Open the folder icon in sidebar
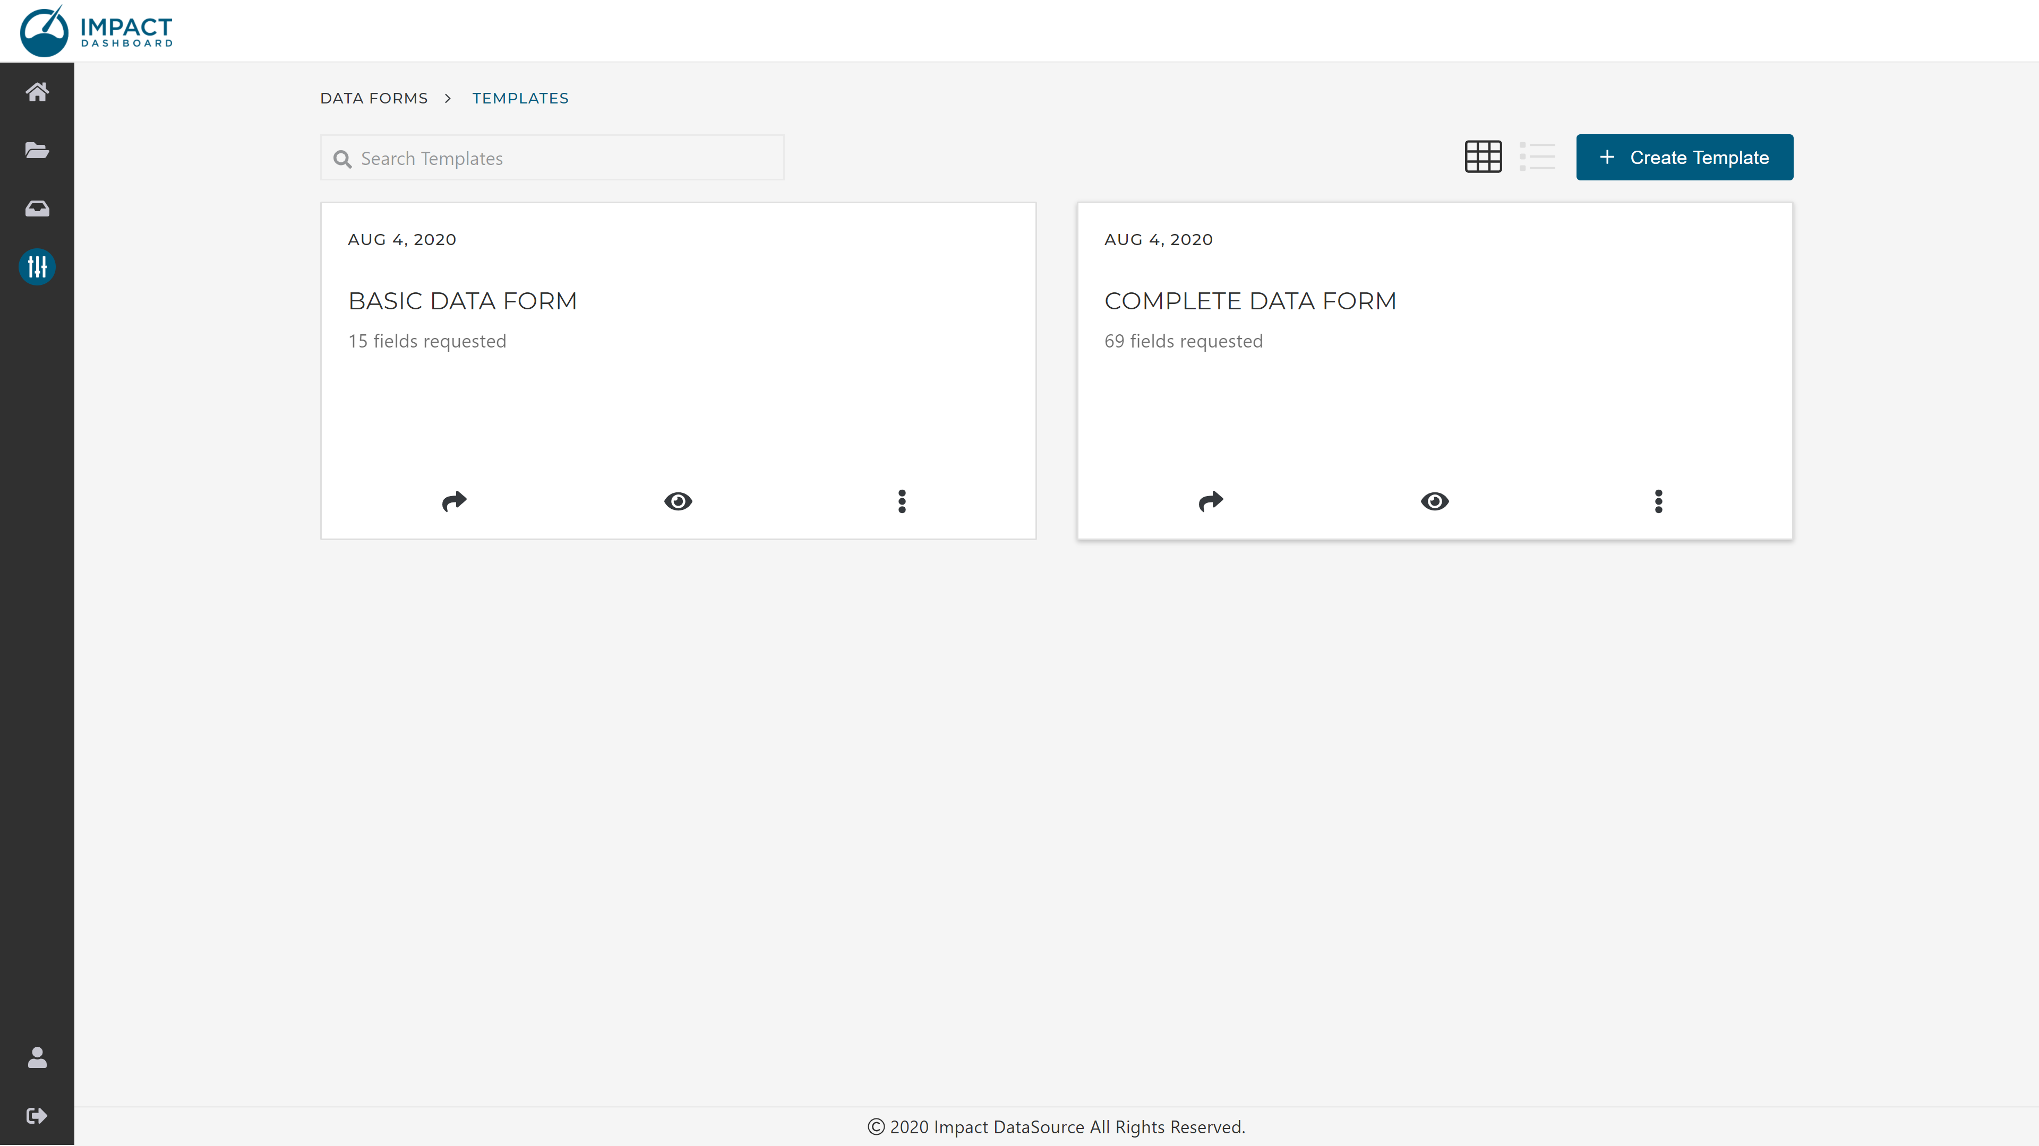The height and width of the screenshot is (1146, 2039). [37, 150]
